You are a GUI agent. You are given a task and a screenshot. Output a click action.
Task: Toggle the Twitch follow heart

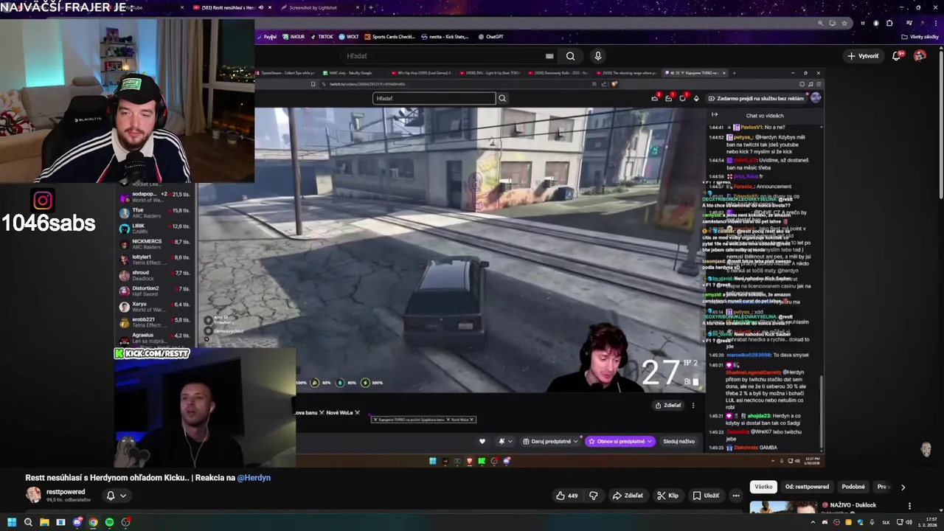pyautogui.click(x=482, y=441)
